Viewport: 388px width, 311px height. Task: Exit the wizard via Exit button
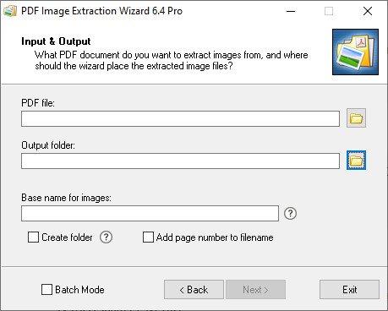click(x=349, y=290)
